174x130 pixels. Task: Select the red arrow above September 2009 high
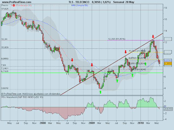126,52
